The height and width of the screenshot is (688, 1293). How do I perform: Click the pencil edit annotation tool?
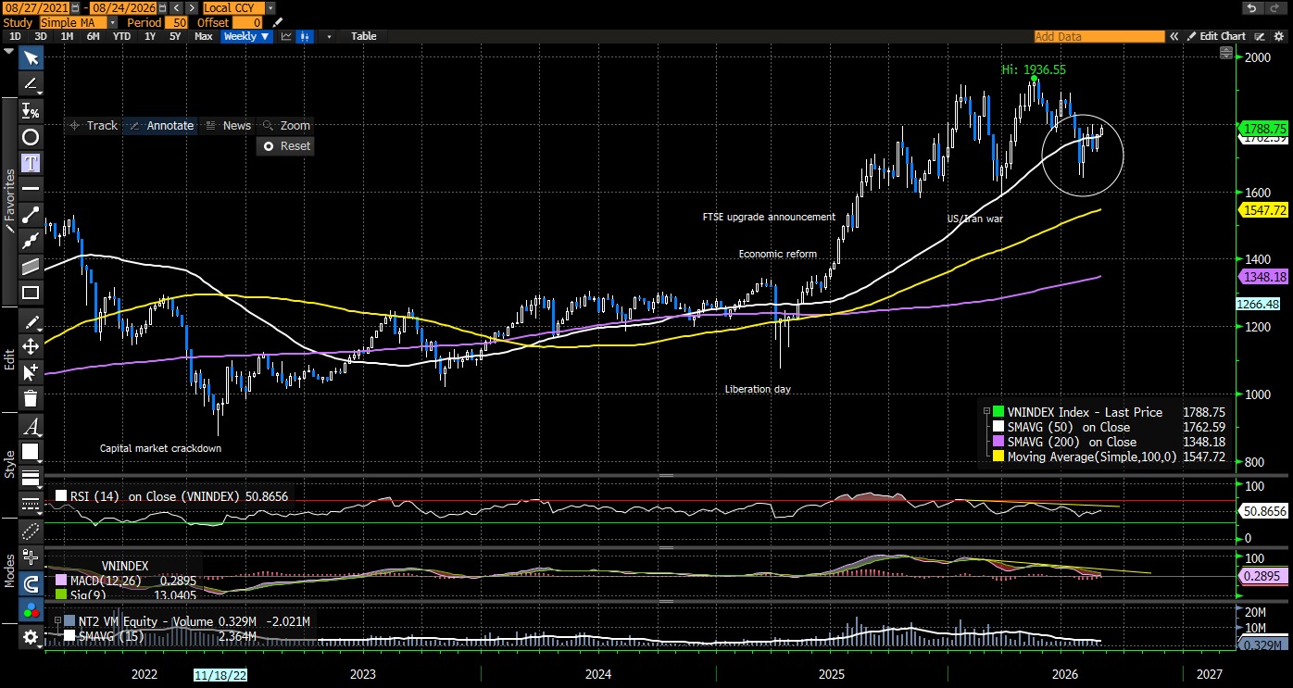[x=31, y=321]
